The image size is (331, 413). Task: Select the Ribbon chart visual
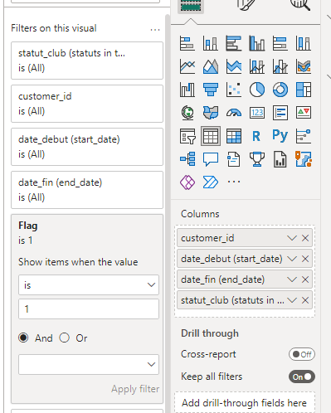point(304,66)
